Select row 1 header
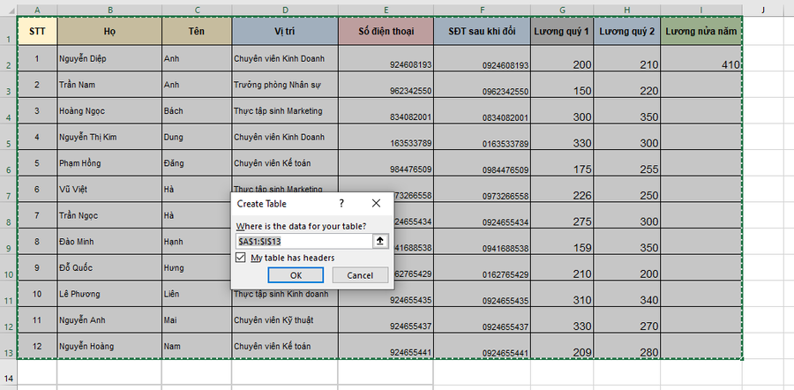This screenshot has width=794, height=390. pyautogui.click(x=9, y=32)
